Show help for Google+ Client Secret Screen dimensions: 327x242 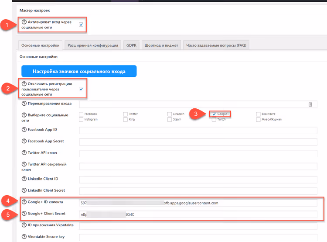24,213
